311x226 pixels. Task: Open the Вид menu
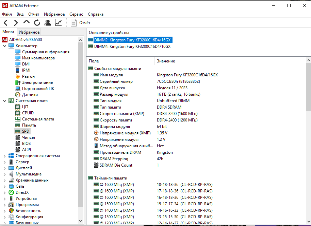click(20, 14)
